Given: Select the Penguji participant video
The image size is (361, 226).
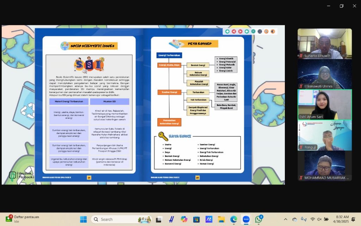Looking at the screenshot, I should (x=324, y=135).
